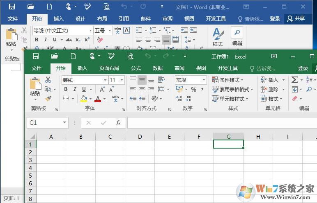Run spell check icon in Excel quick toolbar
Screen dimensions: 317x203
tap(111, 56)
